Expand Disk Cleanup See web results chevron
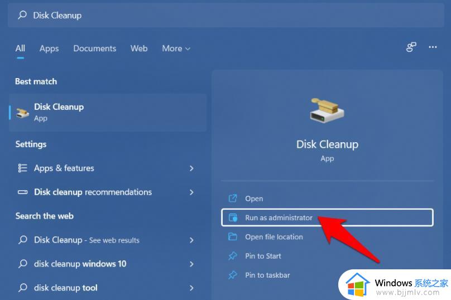Viewport: 451px width, 300px height. pyautogui.click(x=191, y=240)
